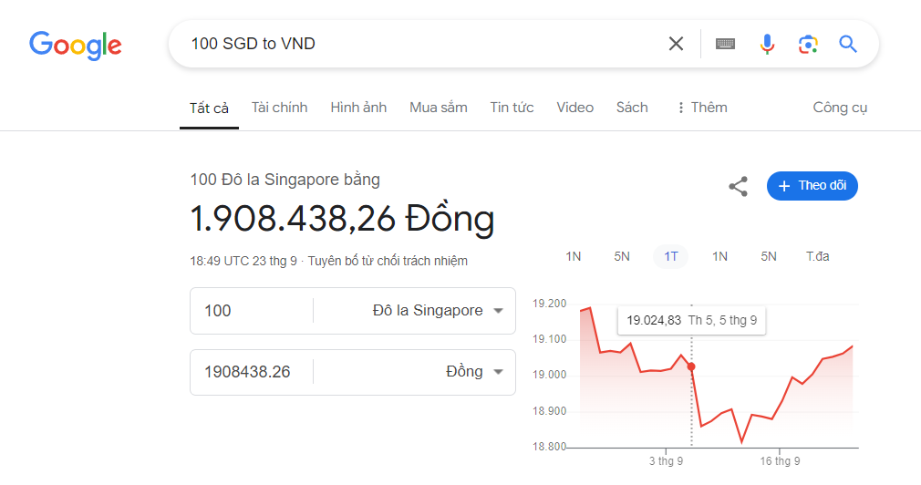This screenshot has width=921, height=485.
Task: Open the three-dot Thêm menu
Action: pyautogui.click(x=701, y=108)
